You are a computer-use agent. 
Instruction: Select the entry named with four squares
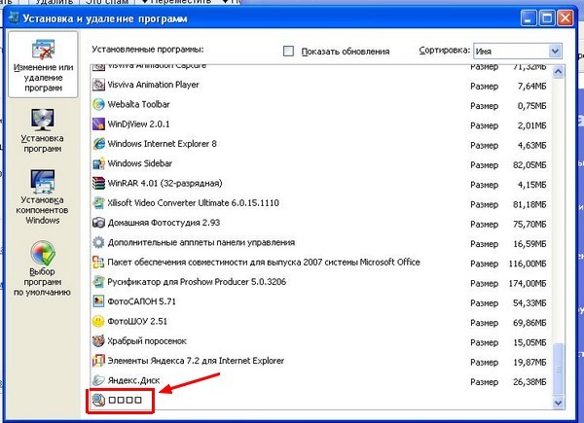(126, 401)
